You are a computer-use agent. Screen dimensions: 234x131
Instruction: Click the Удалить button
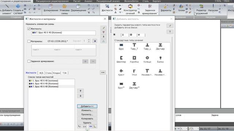click(87, 123)
